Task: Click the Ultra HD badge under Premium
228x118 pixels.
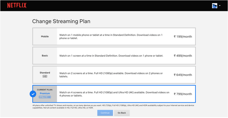Action: click(x=45, y=97)
